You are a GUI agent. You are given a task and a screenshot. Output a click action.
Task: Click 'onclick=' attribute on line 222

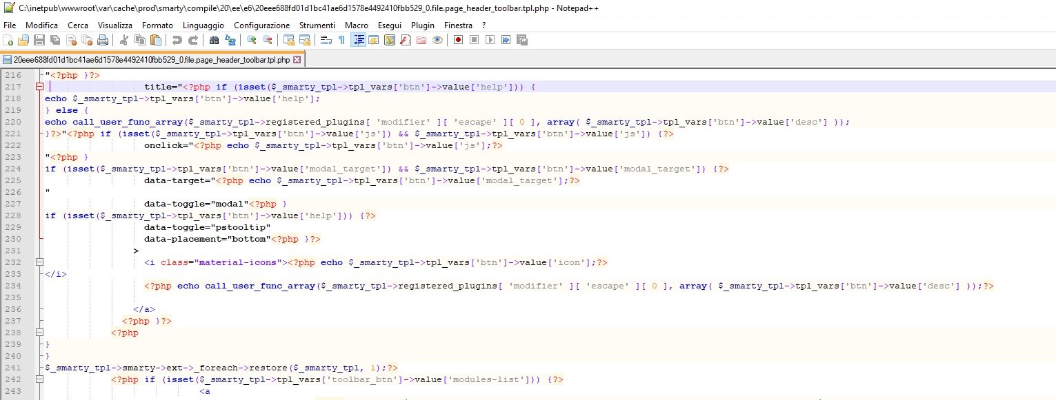pos(166,145)
